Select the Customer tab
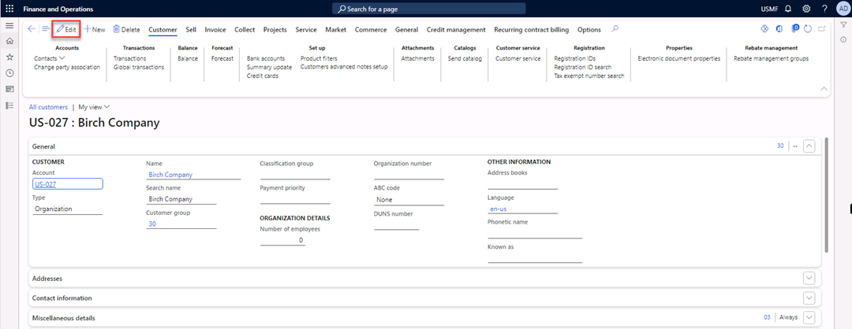852x329 pixels. click(x=163, y=30)
